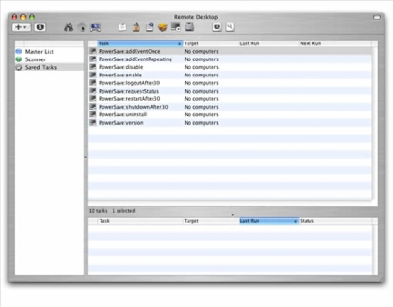The height and width of the screenshot is (307, 393).
Task: Click task icon beside PowerSave:uninstall
Action: 93,115
